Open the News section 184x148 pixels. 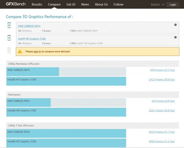[85, 4]
